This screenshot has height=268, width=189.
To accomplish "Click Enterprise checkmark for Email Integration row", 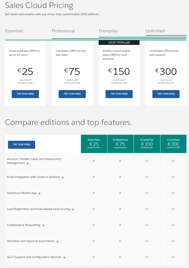I will point(147,177).
